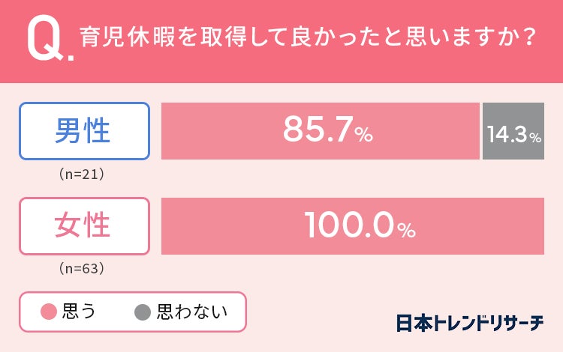Click the small dot beside the Q
563x352 pixels.
click(x=71, y=56)
